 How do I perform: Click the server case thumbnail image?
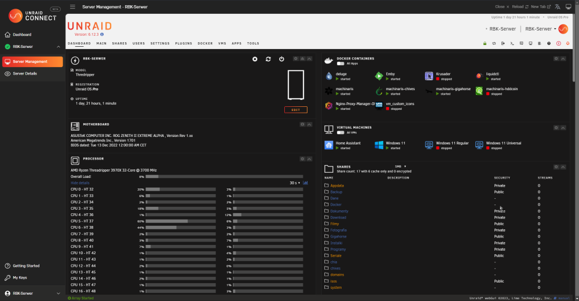(x=296, y=85)
